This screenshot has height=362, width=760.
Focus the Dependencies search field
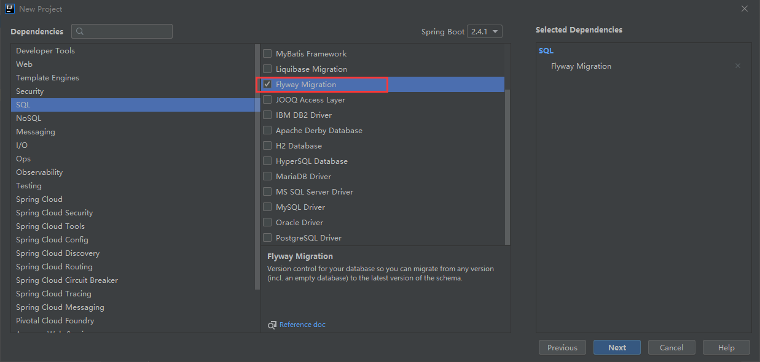coord(122,31)
